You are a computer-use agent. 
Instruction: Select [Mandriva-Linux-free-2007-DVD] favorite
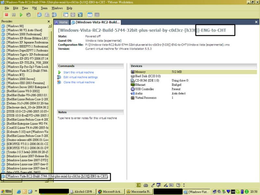[x=27, y=160]
